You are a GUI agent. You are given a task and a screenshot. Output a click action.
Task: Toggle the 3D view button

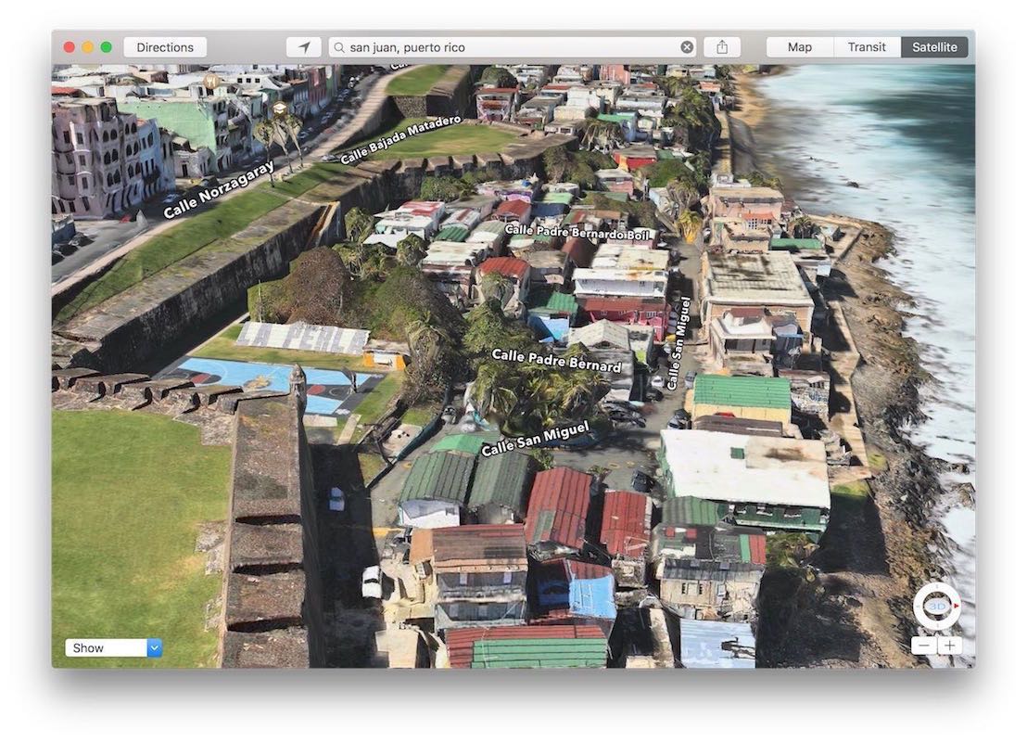point(936,607)
